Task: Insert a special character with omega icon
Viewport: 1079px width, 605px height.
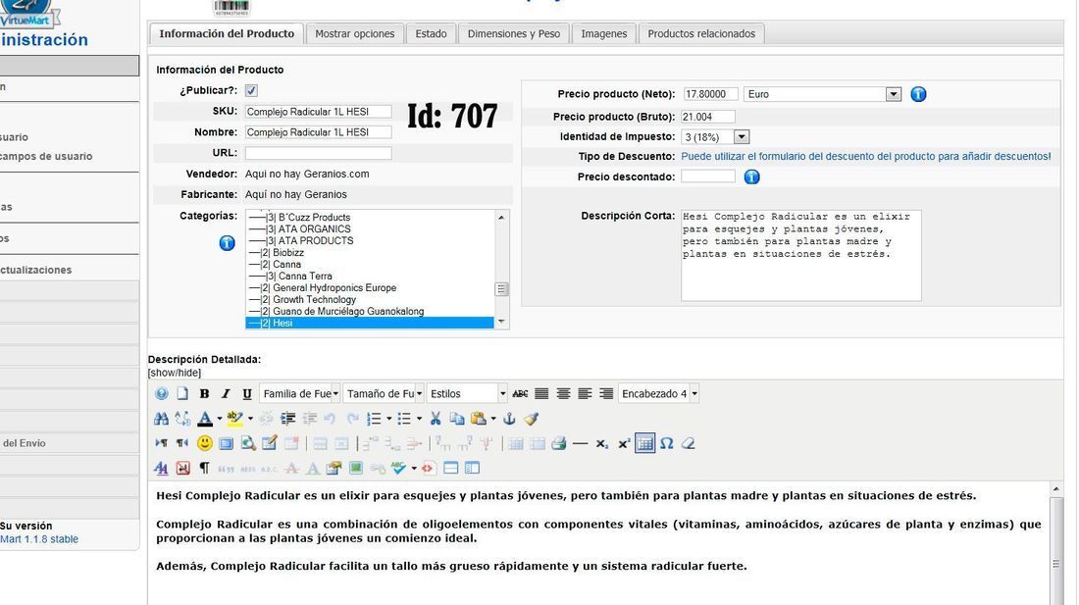Action: (x=666, y=443)
